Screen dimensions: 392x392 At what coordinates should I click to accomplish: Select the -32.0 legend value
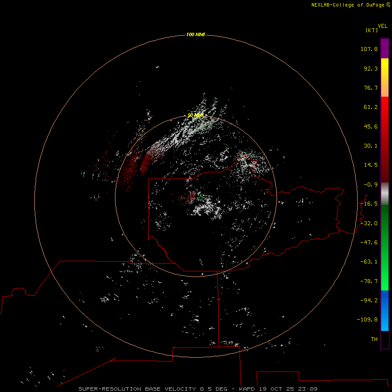click(x=369, y=223)
